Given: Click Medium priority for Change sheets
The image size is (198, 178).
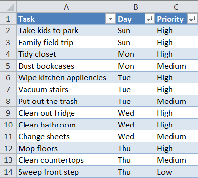Looking at the screenshot, I should tap(176, 136).
